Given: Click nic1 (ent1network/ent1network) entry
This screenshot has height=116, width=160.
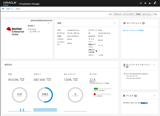Looking at the screenshot, I should point(137,74).
